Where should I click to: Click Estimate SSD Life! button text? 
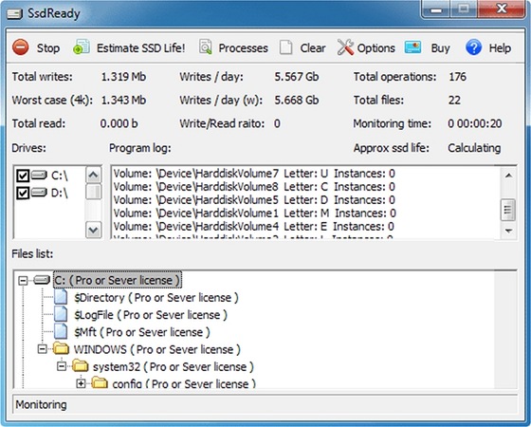pos(141,48)
